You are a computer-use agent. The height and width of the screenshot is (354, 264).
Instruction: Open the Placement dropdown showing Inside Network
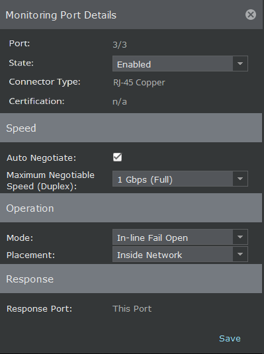tap(180, 254)
